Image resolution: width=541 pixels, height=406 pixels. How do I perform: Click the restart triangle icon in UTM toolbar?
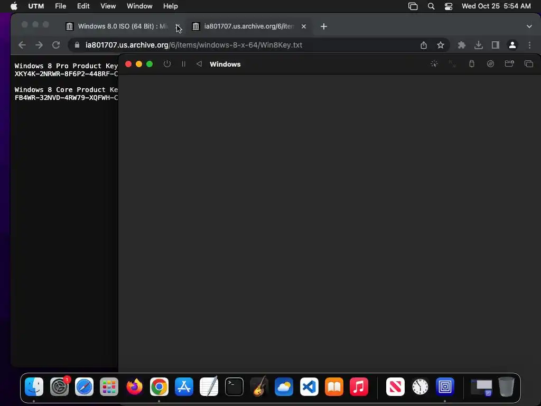tap(199, 64)
